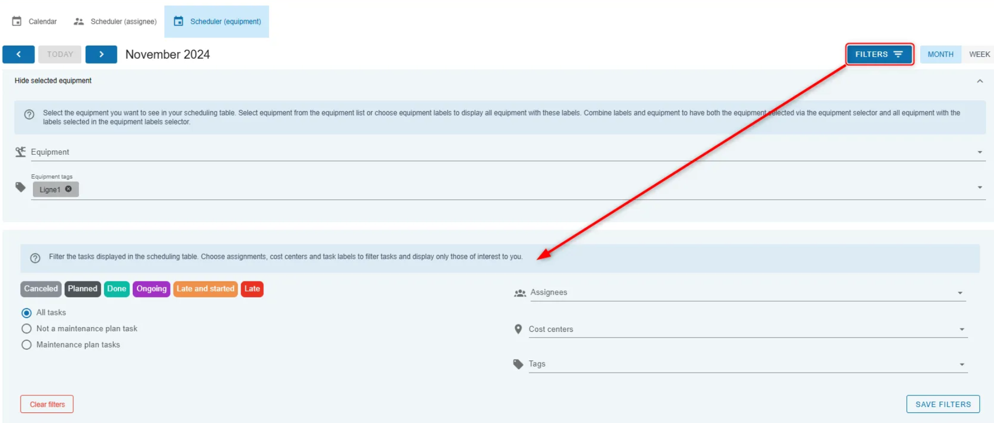Screen dimensions: 994x423
Task: Click the TODAY button
Action: [x=60, y=54]
